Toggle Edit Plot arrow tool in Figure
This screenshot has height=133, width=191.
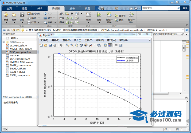pyautogui.click(x=61, y=45)
